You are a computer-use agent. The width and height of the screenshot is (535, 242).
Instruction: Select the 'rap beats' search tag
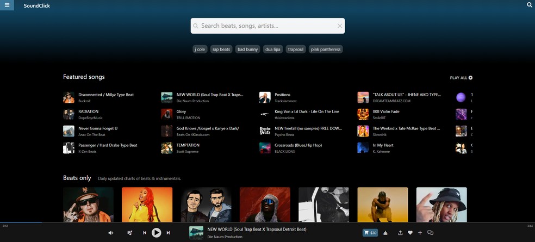[x=221, y=49]
